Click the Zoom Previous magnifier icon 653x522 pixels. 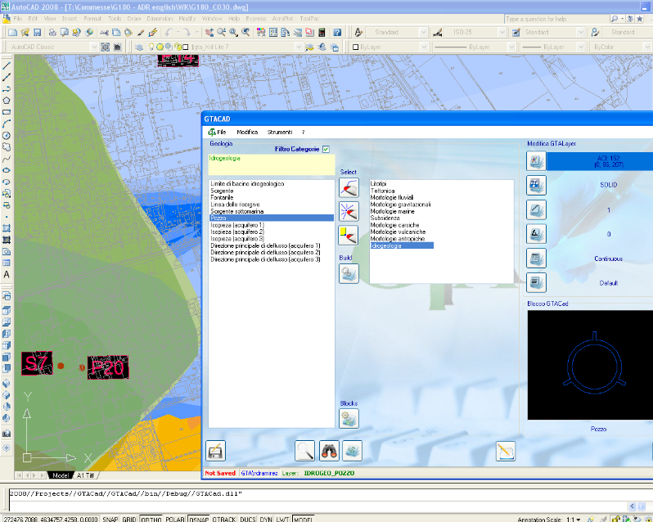pos(246,33)
